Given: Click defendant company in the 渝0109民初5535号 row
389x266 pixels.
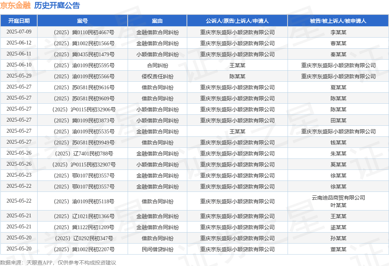Looking at the screenshot, I should tap(338, 131).
